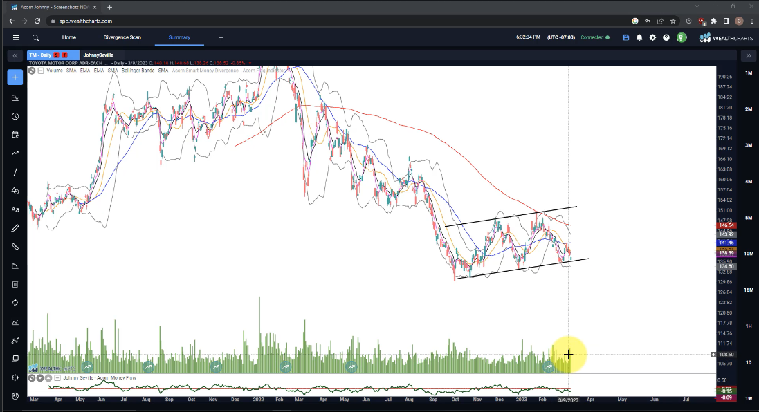Select the pencil freehand tool

pos(15,228)
